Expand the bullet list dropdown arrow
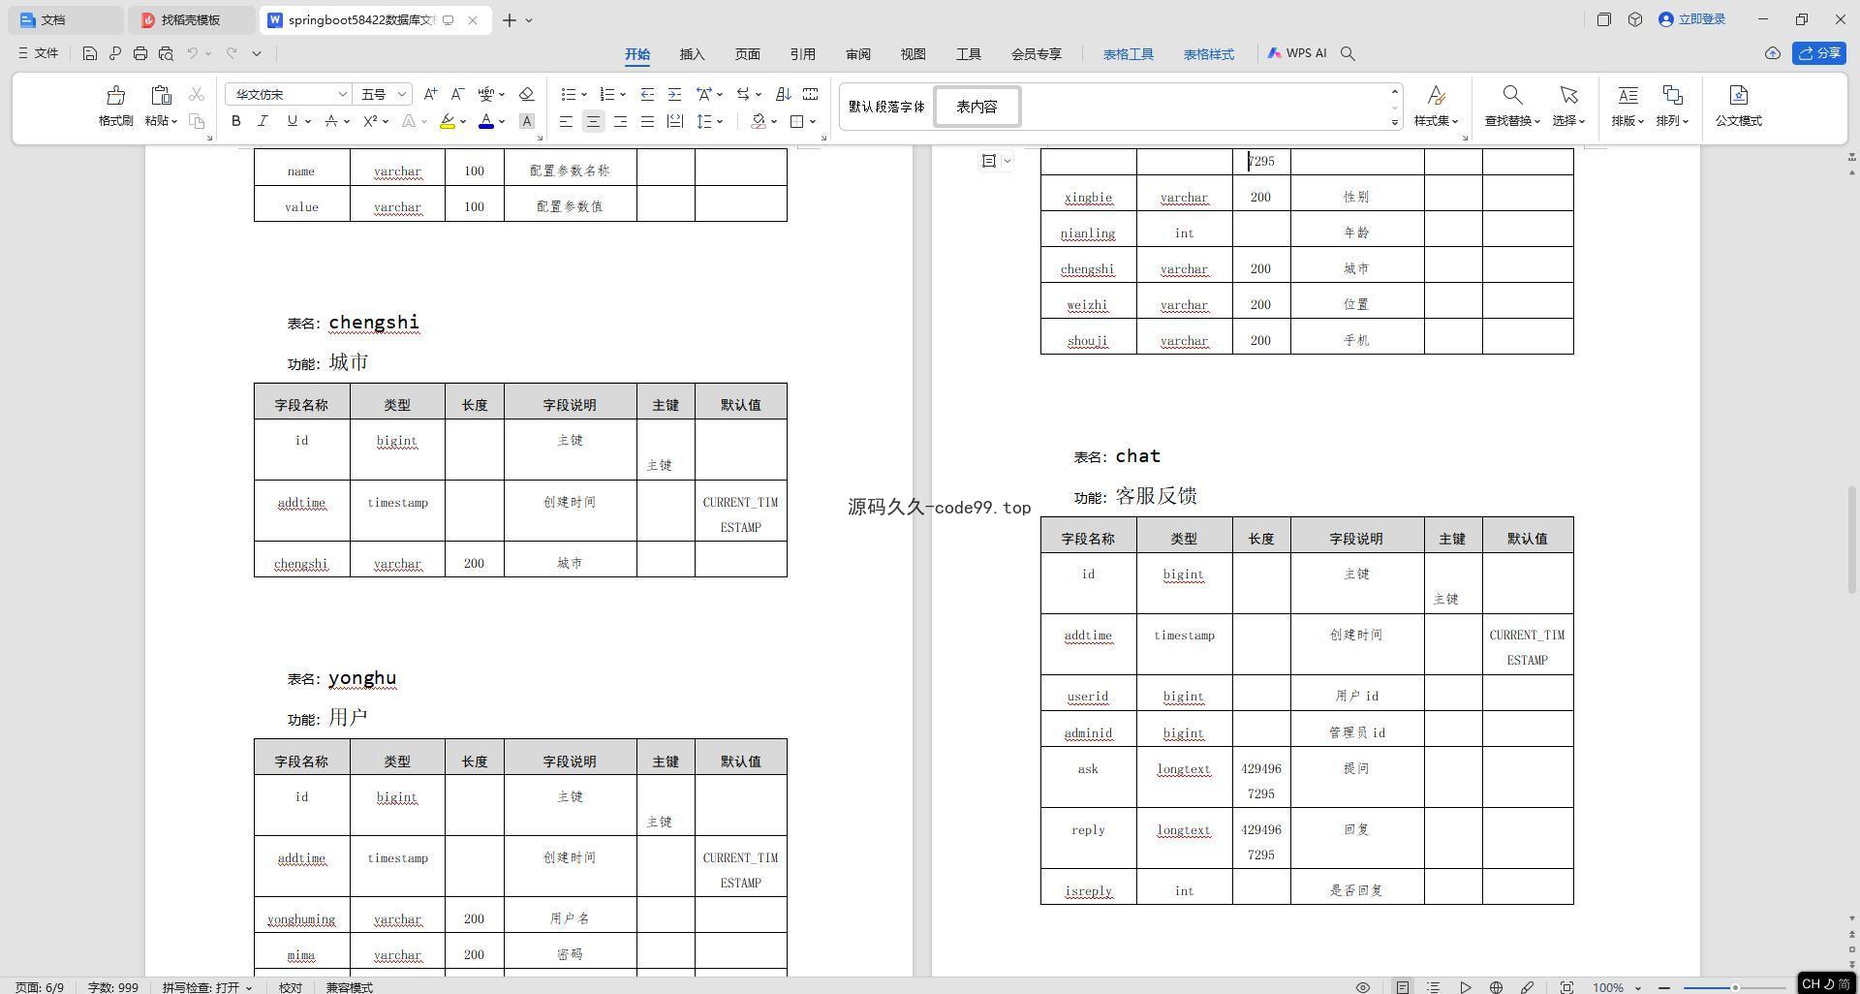 (x=583, y=94)
